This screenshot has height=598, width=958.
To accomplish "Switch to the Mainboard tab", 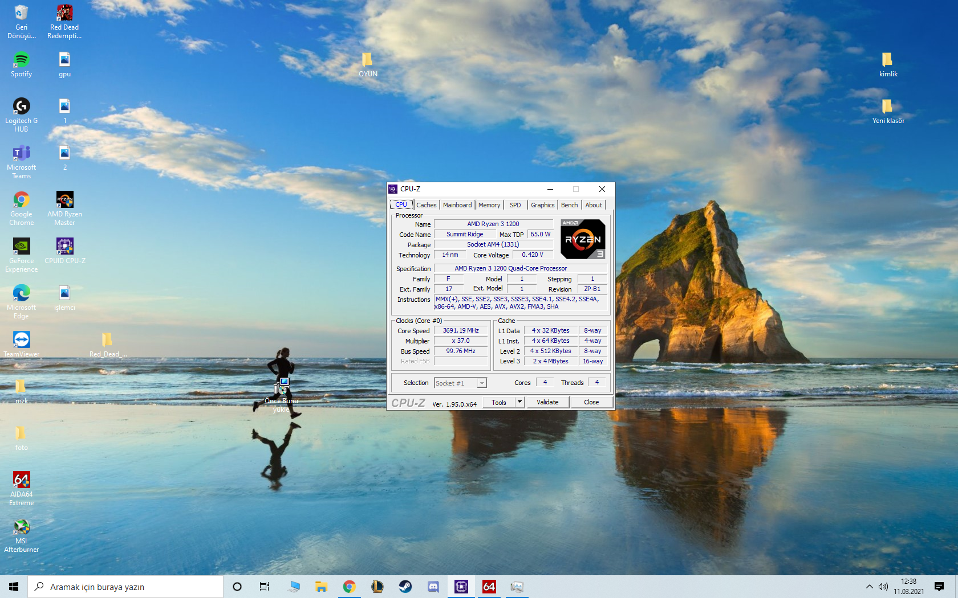I will [457, 205].
